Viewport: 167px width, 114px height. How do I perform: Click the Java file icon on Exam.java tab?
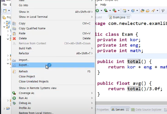111,17
